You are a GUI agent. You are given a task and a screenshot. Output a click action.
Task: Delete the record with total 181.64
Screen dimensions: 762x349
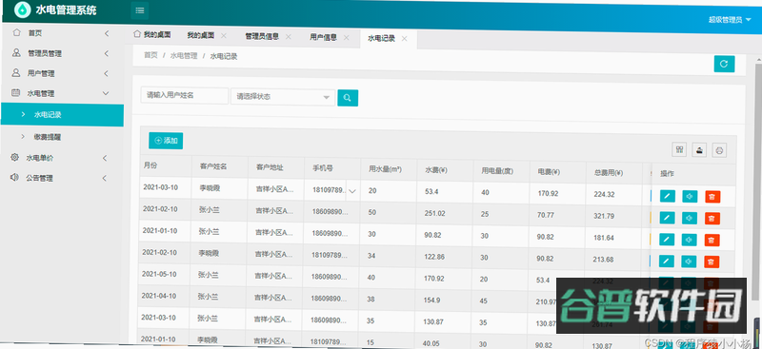712,240
